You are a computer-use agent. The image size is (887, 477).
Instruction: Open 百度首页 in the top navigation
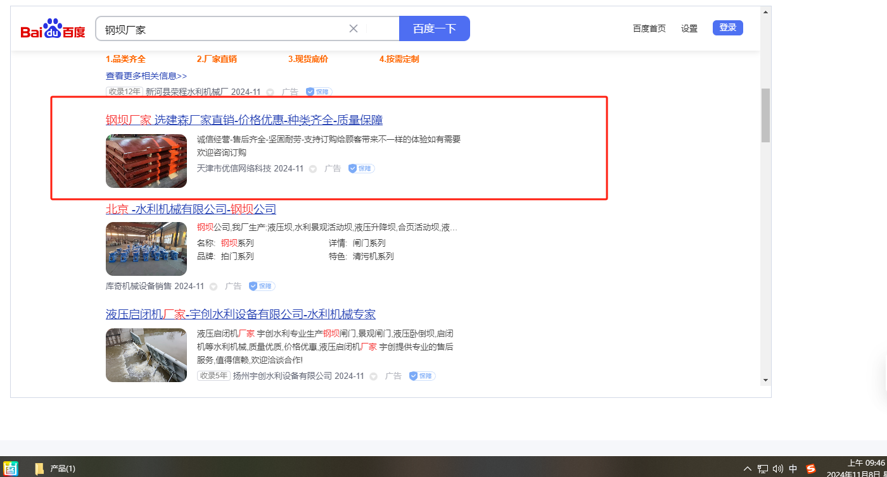coord(649,28)
